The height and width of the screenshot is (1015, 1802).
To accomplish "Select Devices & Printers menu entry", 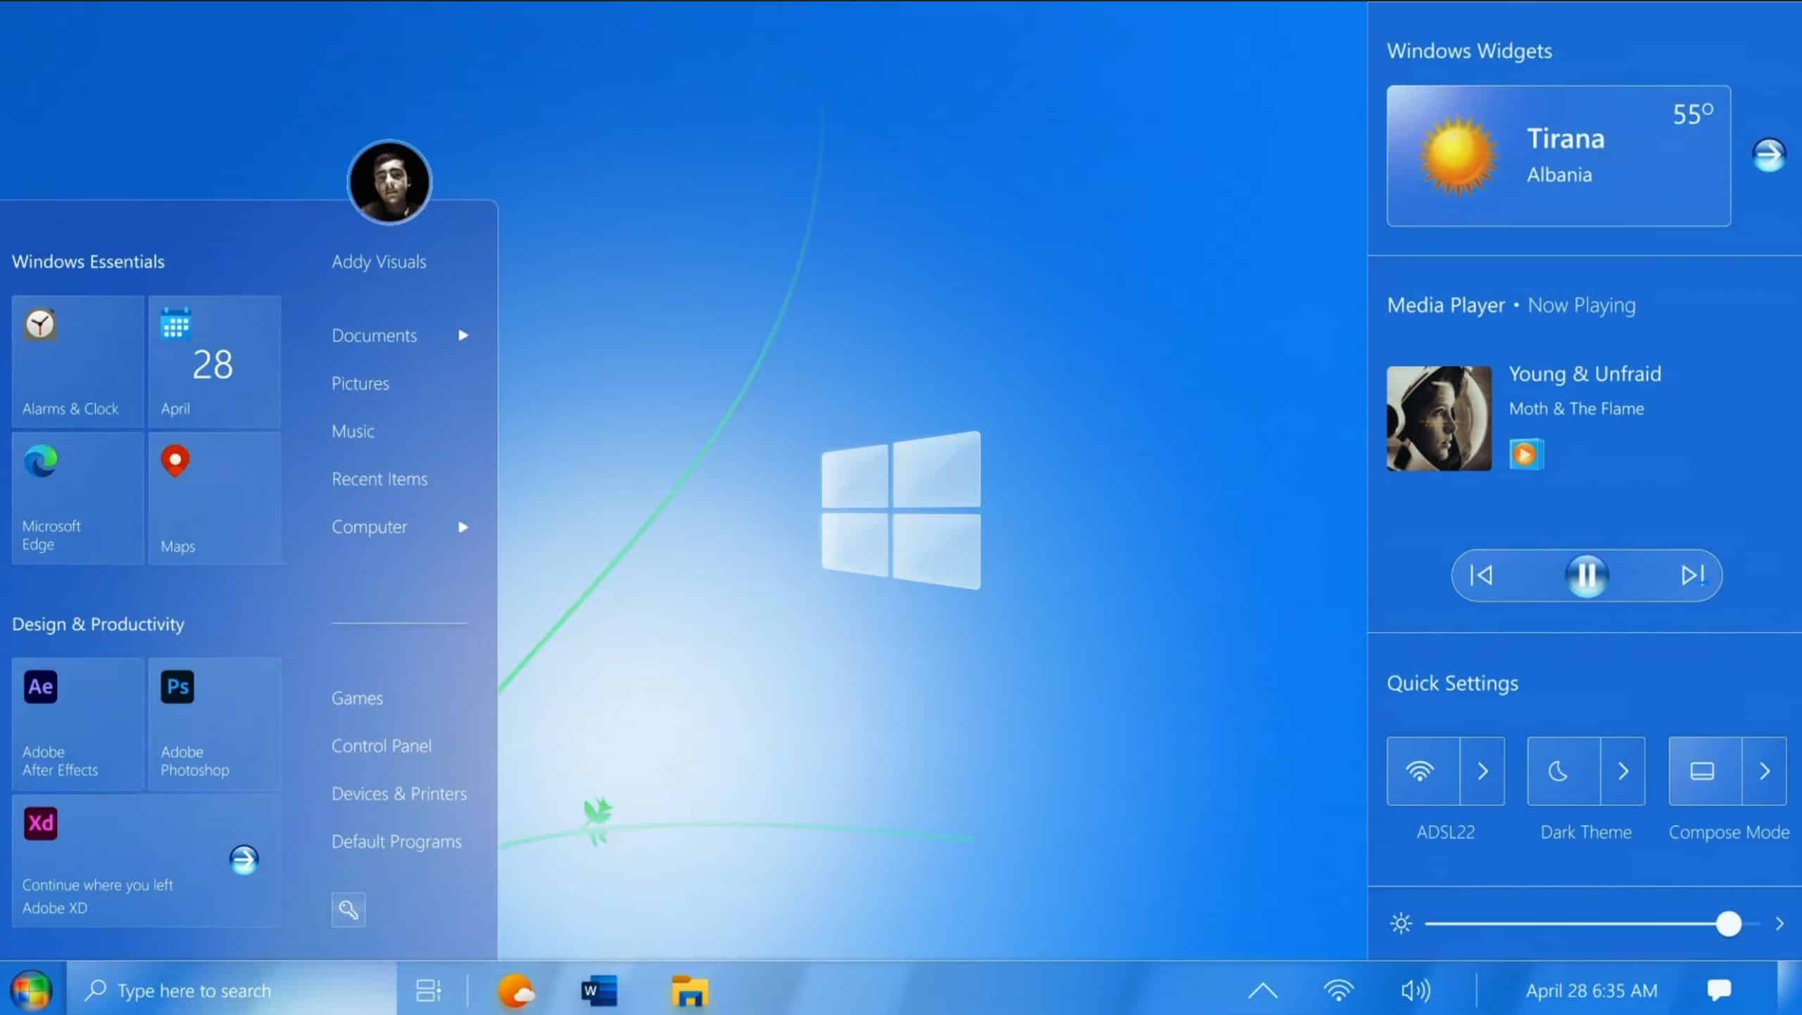I will 399,794.
